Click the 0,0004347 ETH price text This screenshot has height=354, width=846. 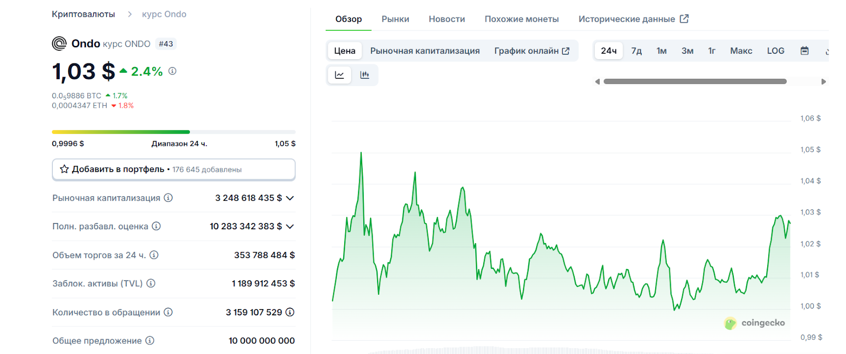[x=79, y=106]
